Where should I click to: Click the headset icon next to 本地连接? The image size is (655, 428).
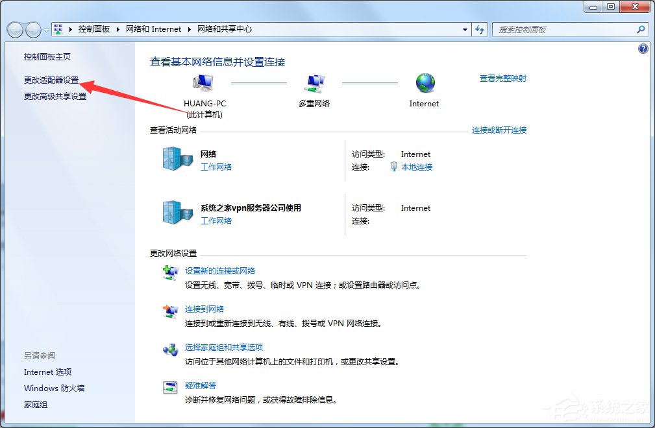tap(395, 167)
